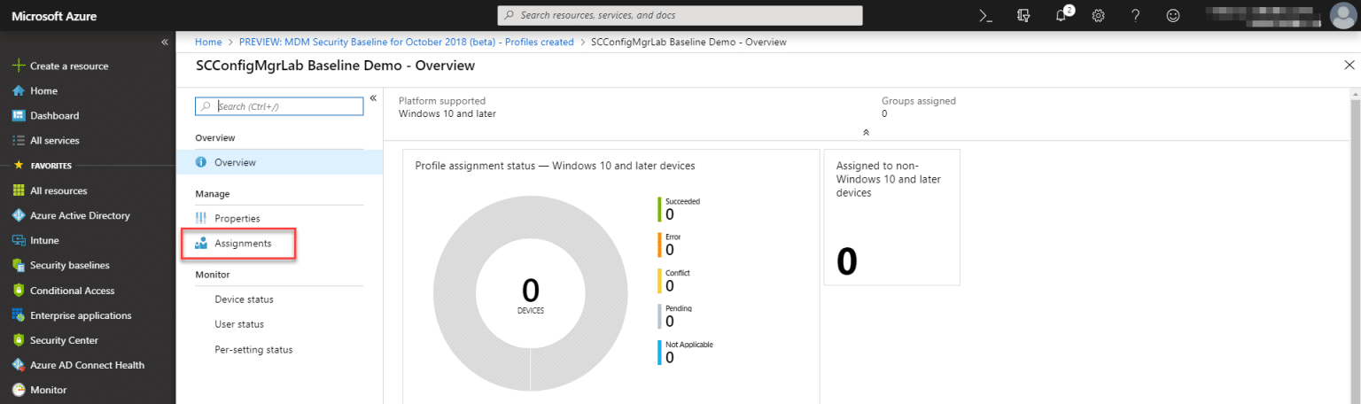Click the search resources box

[680, 15]
